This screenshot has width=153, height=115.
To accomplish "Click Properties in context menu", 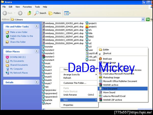I will point(79,105).
